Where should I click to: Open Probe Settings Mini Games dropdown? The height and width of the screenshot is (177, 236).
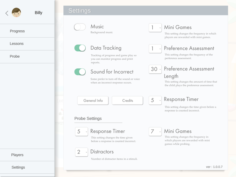155,131
